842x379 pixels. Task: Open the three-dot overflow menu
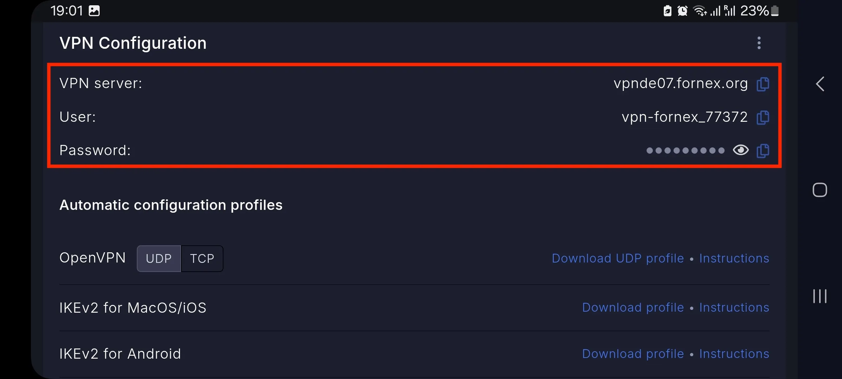tap(759, 43)
